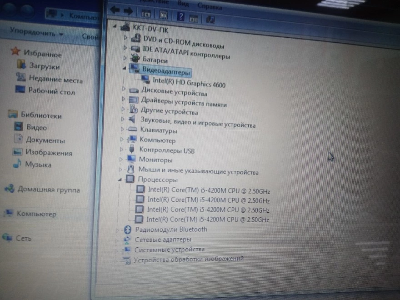The image size is (400, 300).
Task: Select Intel(R) HD Graphics 4600 adapter
Action: 189,82
